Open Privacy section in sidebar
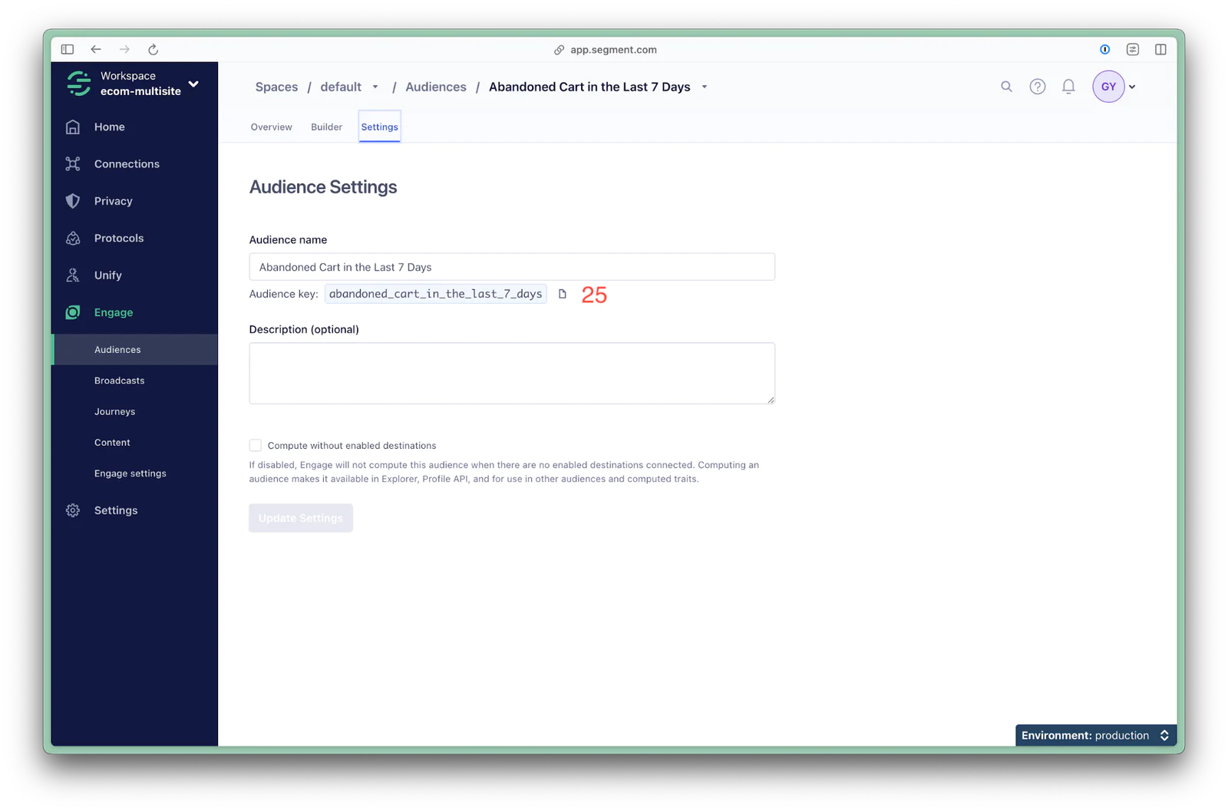The height and width of the screenshot is (811, 1228). [x=113, y=201]
